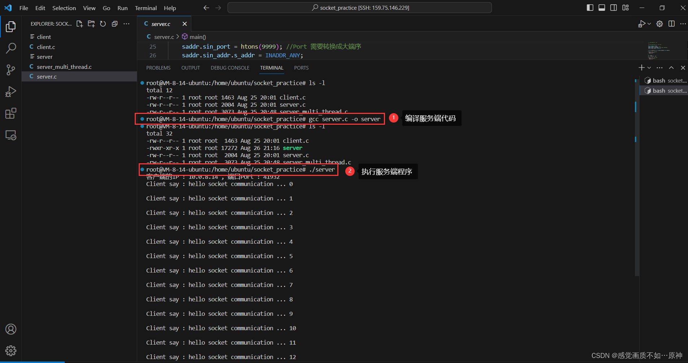
Task: Open the Search view in activity bar
Action: coord(11,48)
